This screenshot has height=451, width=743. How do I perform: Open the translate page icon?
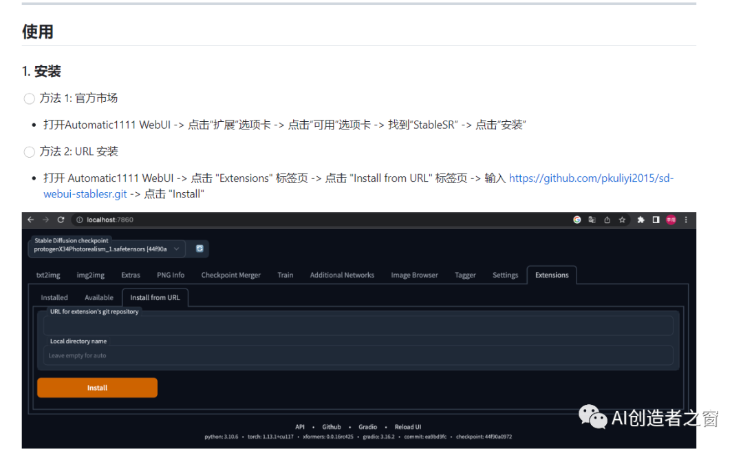pyautogui.click(x=592, y=220)
